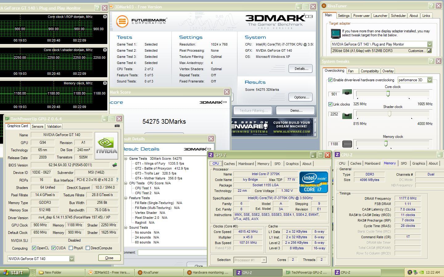Screen dimensions: 444x277
Task: Click the Customize label in RivaTuner
Action: click(x=417, y=51)
